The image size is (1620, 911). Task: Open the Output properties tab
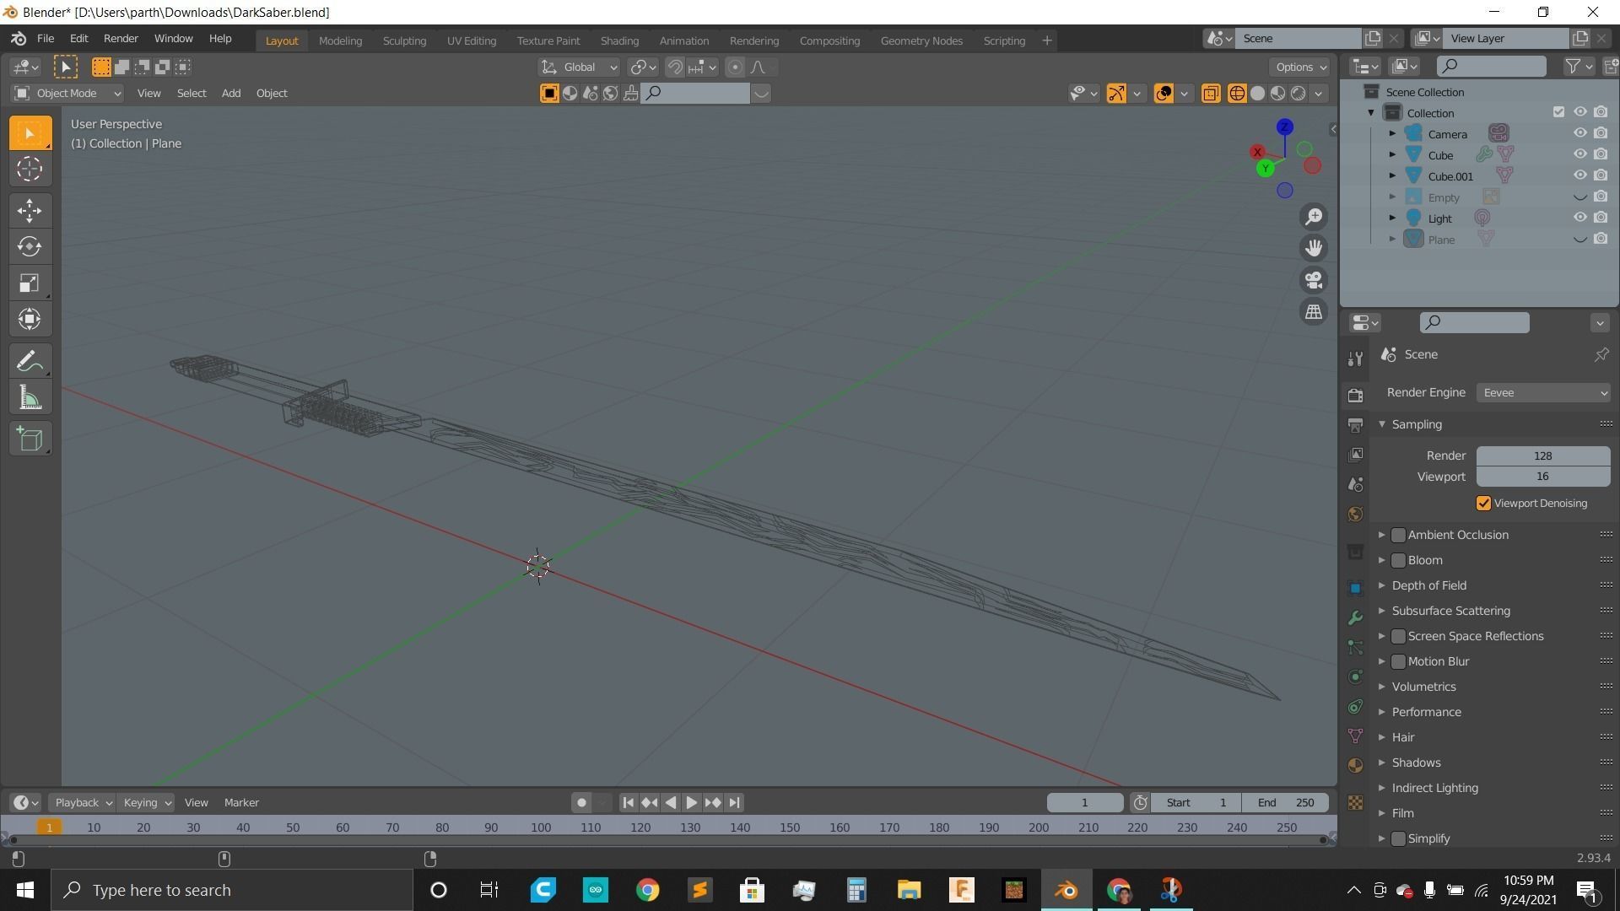(1355, 424)
